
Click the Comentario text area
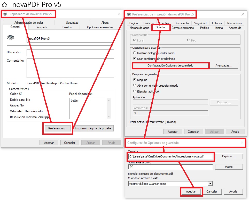point(70,68)
